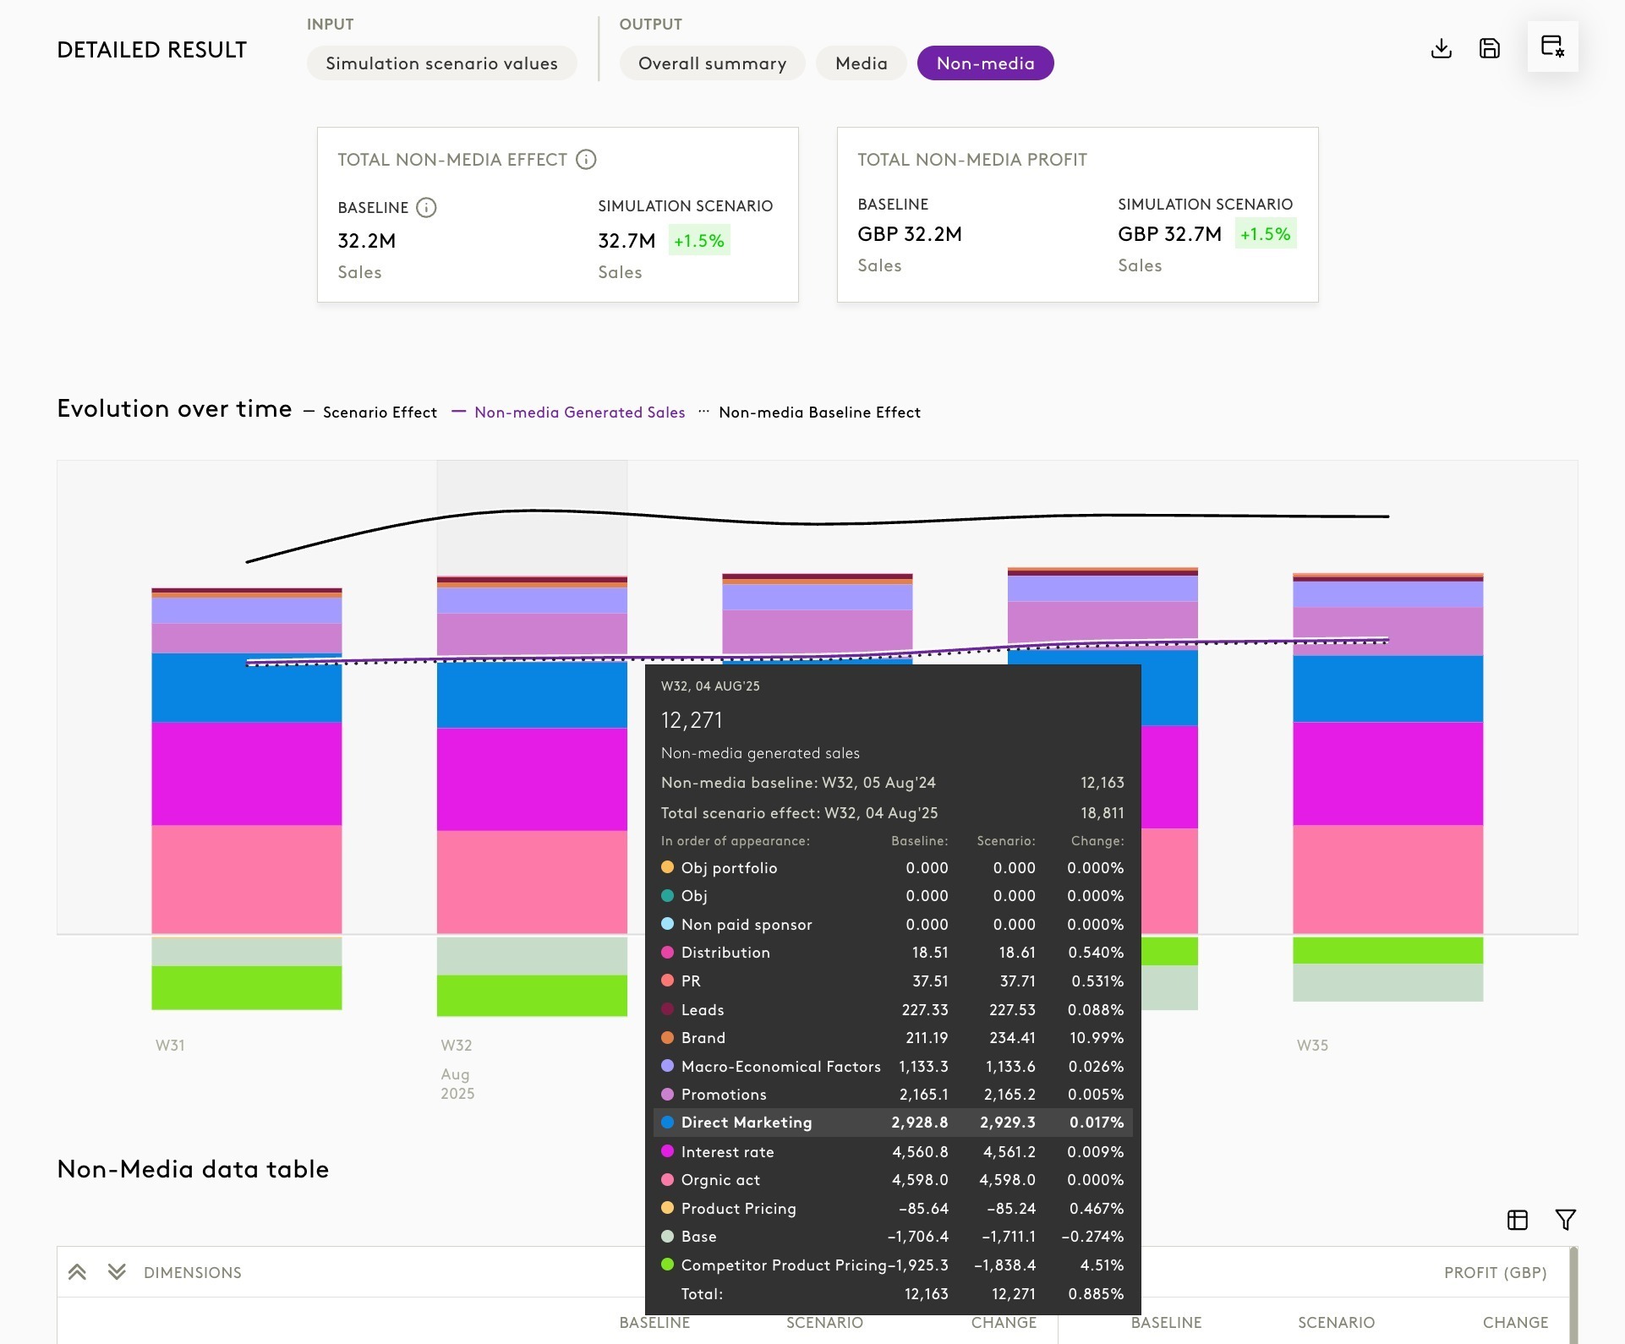
Task: Click the save scenario icon
Action: point(1490,48)
